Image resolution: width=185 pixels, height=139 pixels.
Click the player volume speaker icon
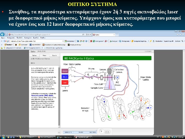point(59,132)
